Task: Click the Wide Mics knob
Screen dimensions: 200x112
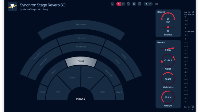Action: (x=168, y=79)
